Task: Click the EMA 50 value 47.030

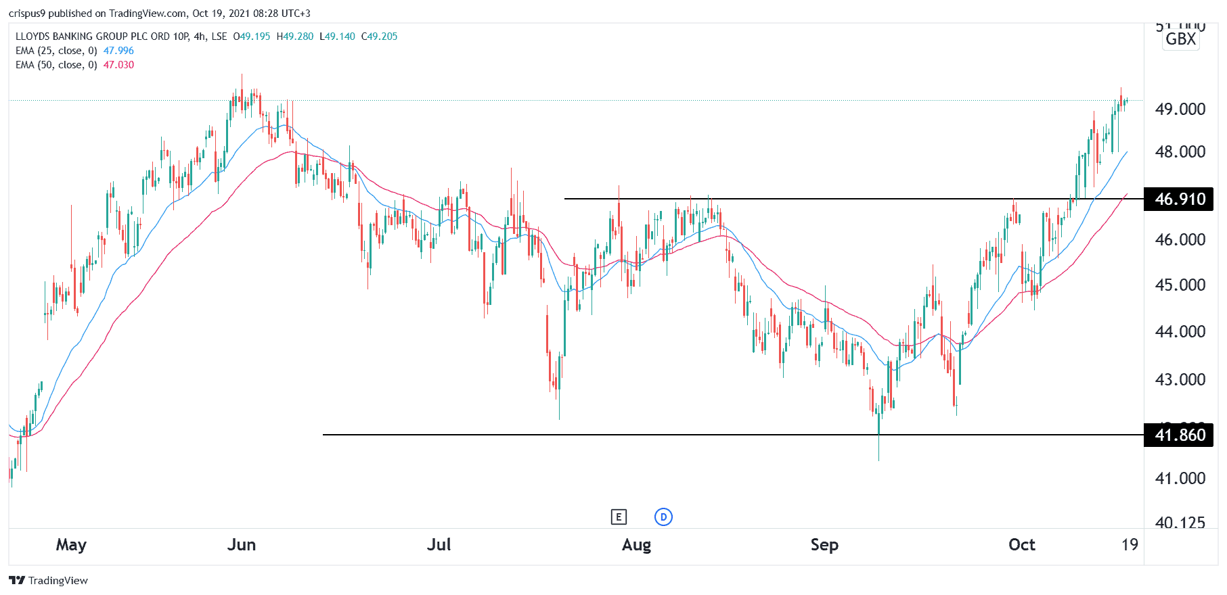Action: point(118,65)
